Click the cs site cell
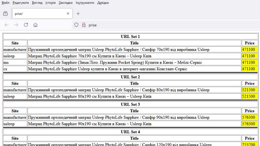Image resolution: width=260 pixels, height=146 pixels. point(15,69)
